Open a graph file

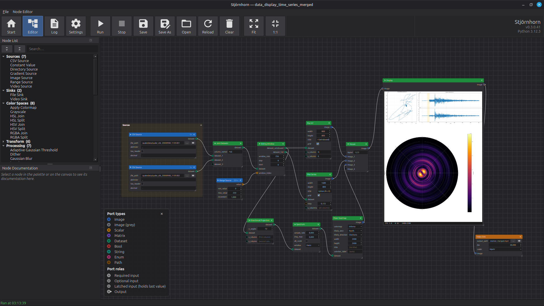[x=186, y=26]
